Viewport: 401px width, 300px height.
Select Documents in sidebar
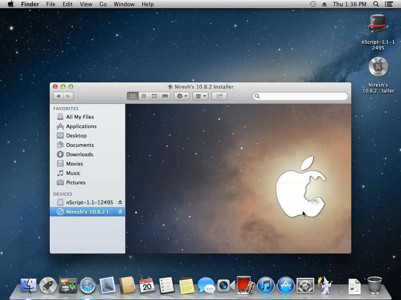[87, 145]
